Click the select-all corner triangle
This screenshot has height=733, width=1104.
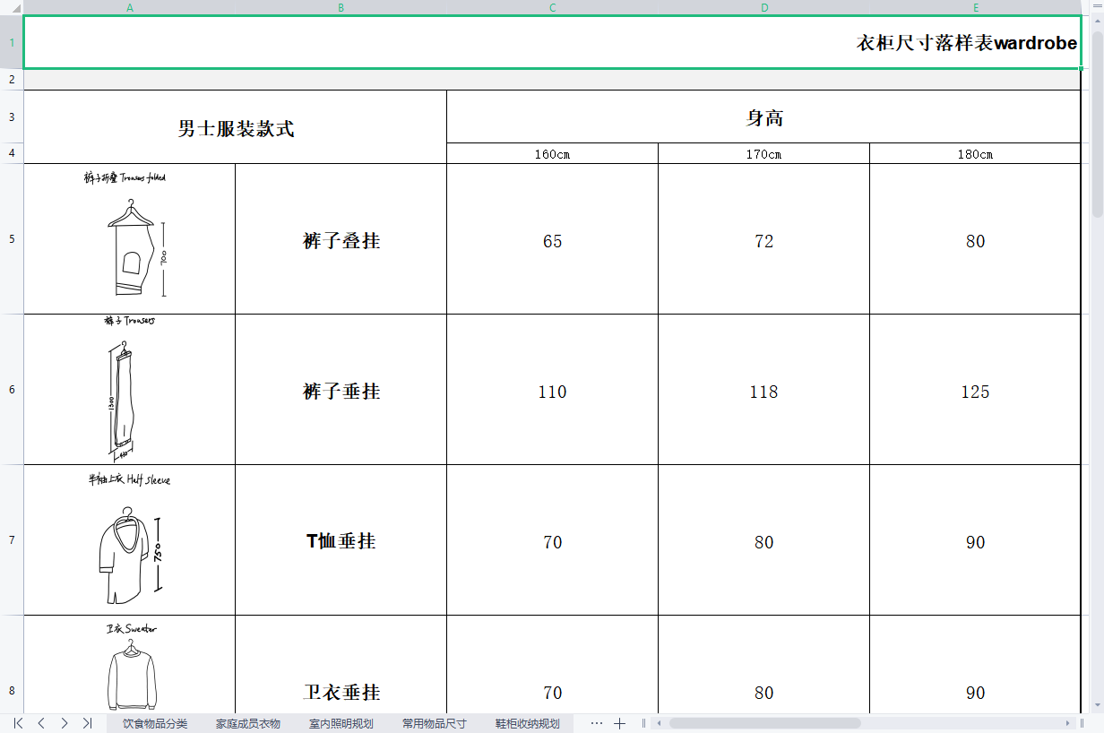(x=12, y=7)
